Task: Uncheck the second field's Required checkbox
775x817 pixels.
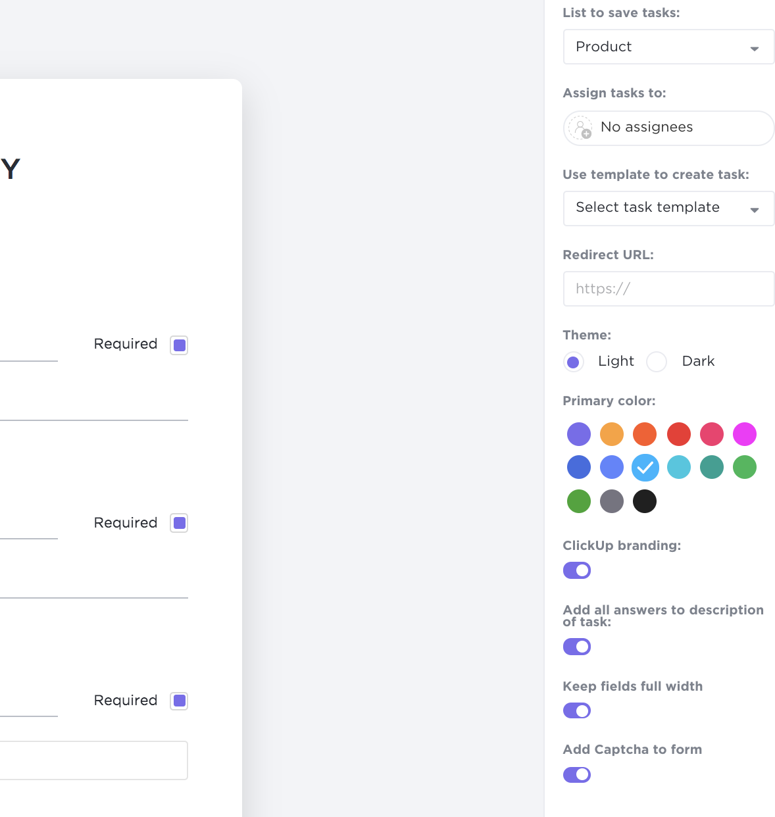Action: click(x=179, y=523)
